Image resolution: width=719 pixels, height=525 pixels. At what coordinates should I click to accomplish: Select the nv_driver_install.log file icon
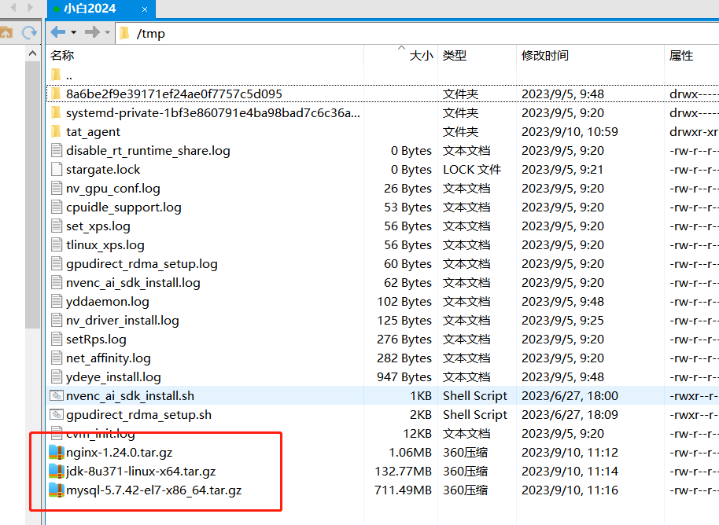coord(57,320)
